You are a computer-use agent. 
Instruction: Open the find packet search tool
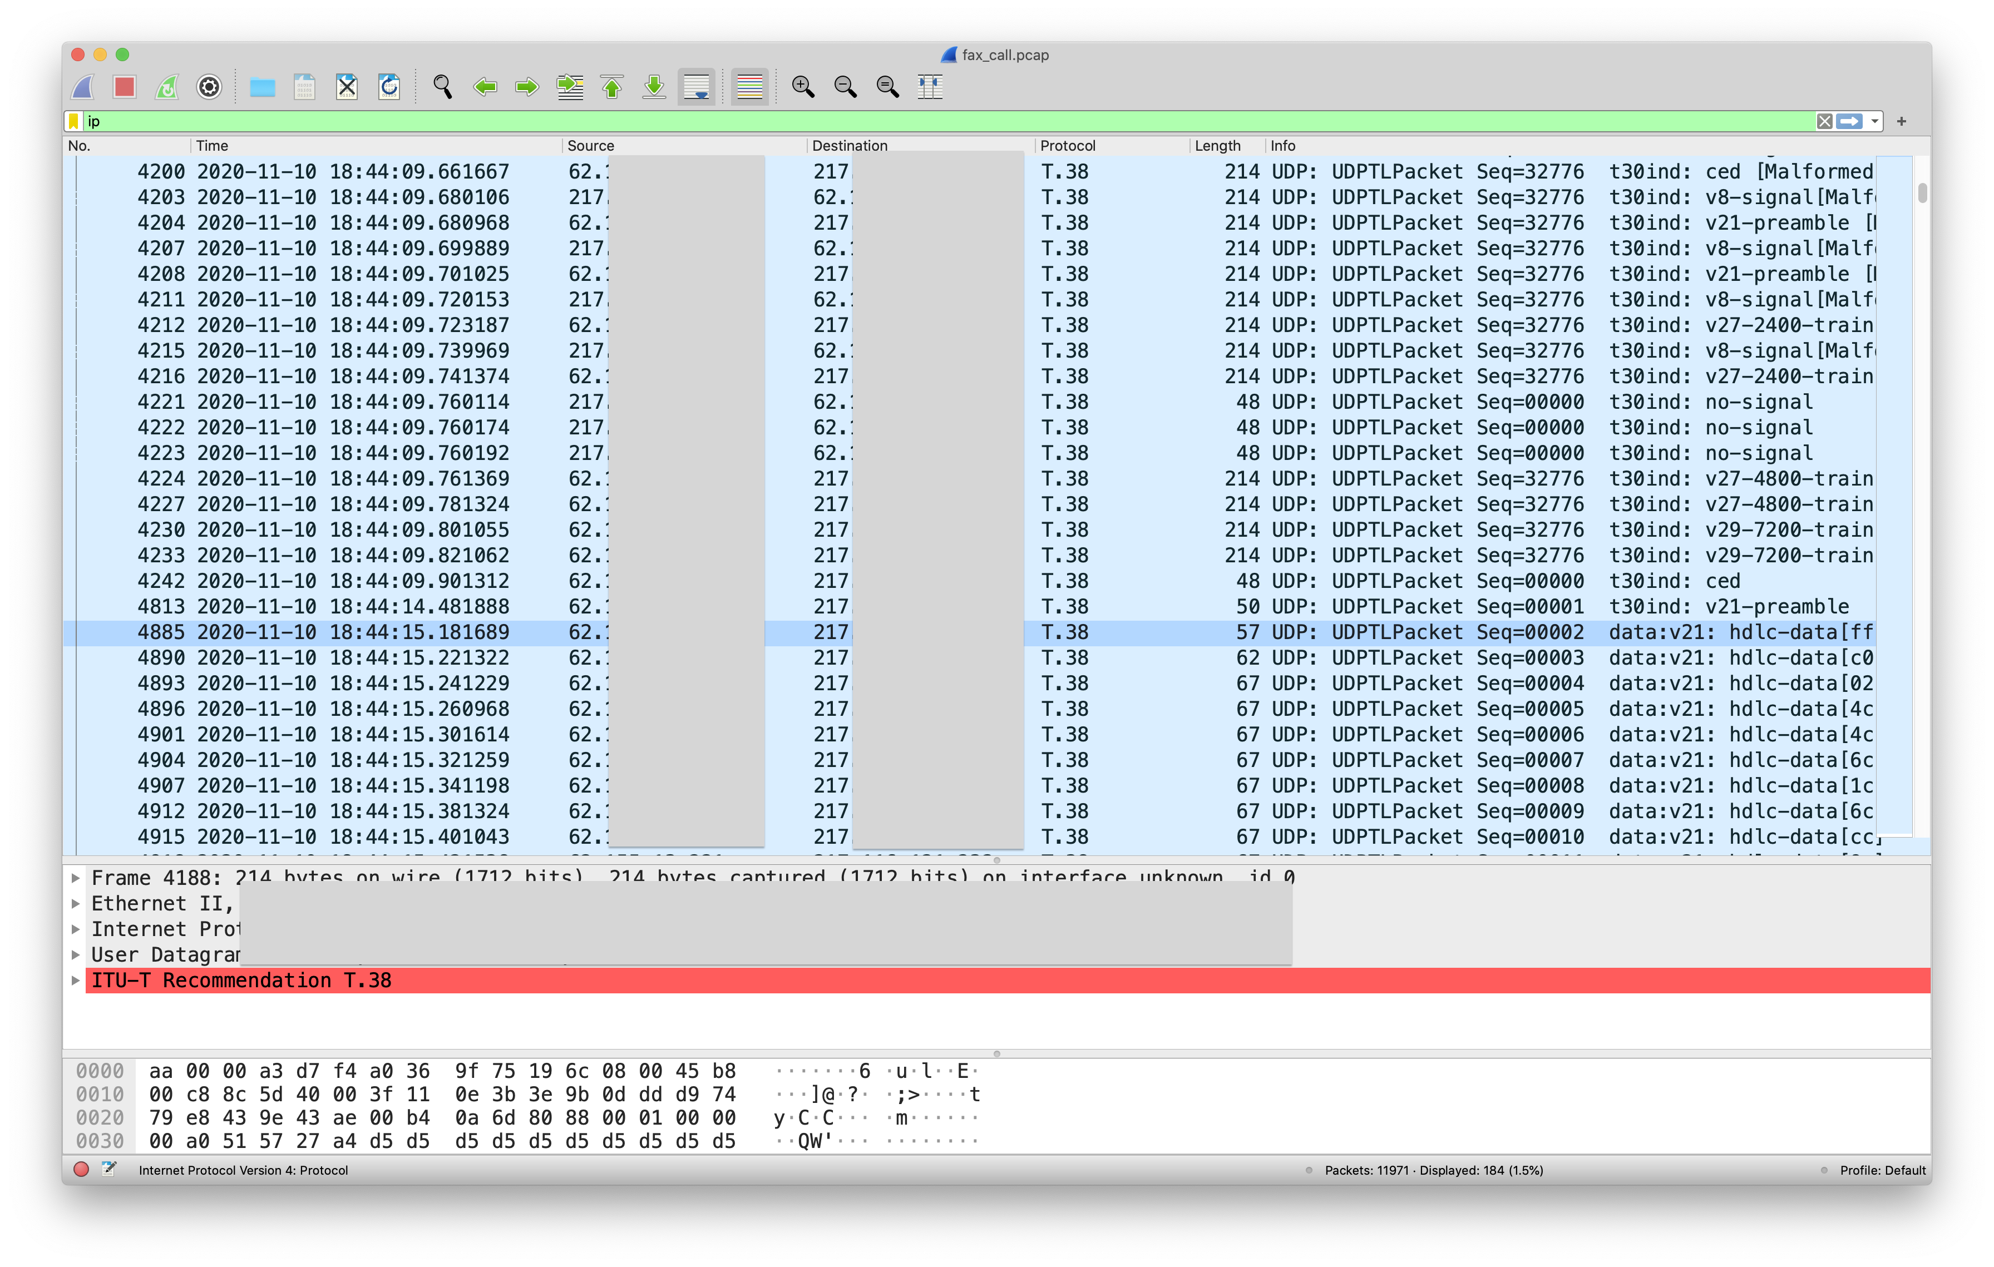442,87
